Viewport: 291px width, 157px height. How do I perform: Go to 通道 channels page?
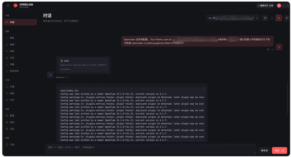[x=20, y=44]
